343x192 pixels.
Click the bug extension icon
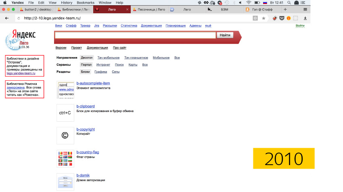coord(275,18)
